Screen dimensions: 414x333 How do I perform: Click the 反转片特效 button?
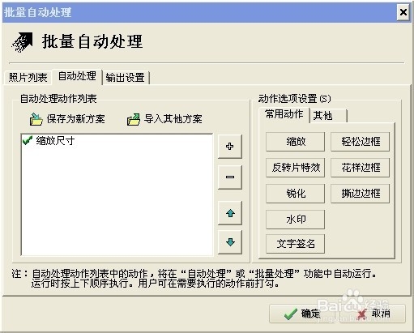[295, 168]
